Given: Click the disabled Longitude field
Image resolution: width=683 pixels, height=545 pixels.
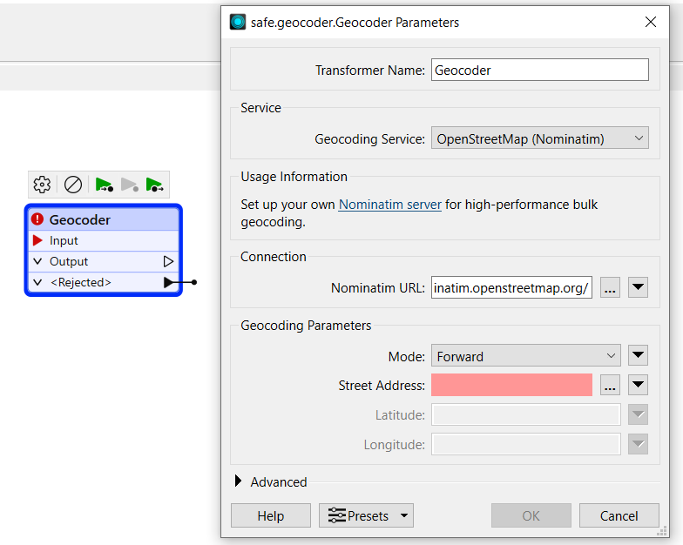Looking at the screenshot, I should pyautogui.click(x=526, y=444).
